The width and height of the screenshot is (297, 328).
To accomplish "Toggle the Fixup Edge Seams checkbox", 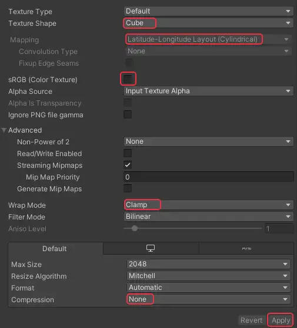I will coord(129,63).
